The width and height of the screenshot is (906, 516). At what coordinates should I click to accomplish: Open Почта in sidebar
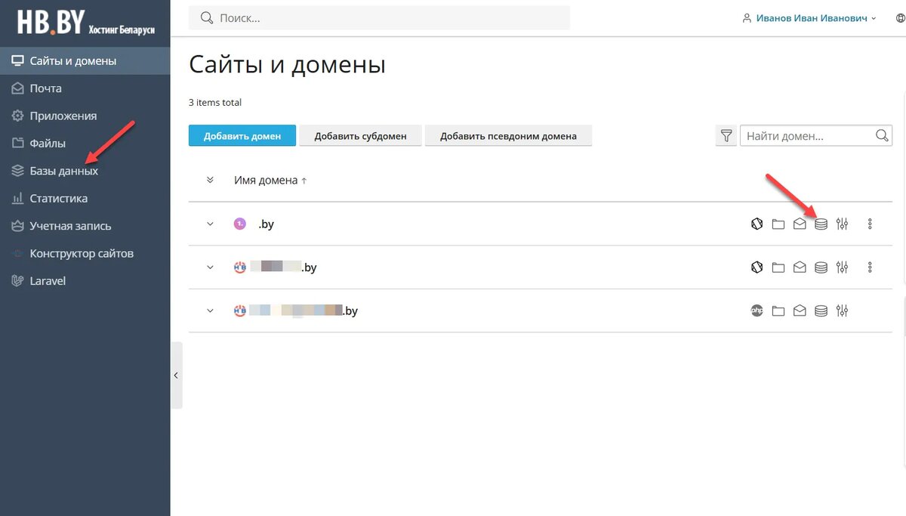(x=85, y=88)
